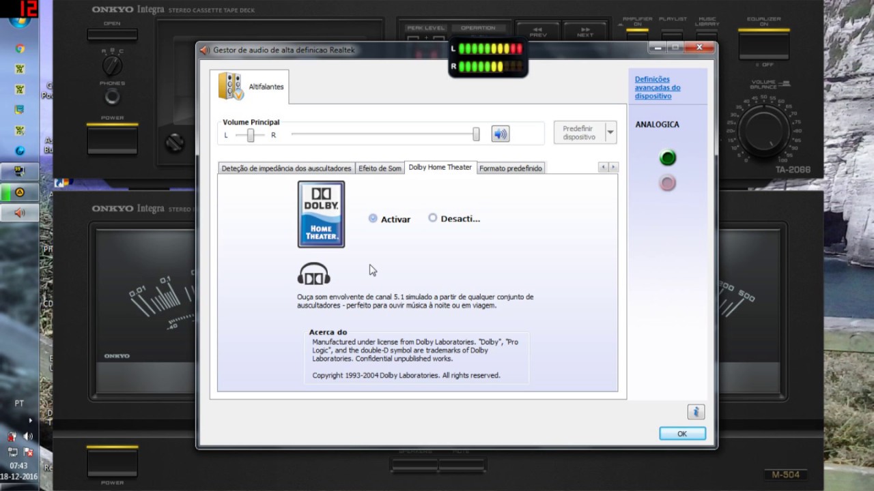Toggle the MUSIC LIBRARY button

click(707, 34)
